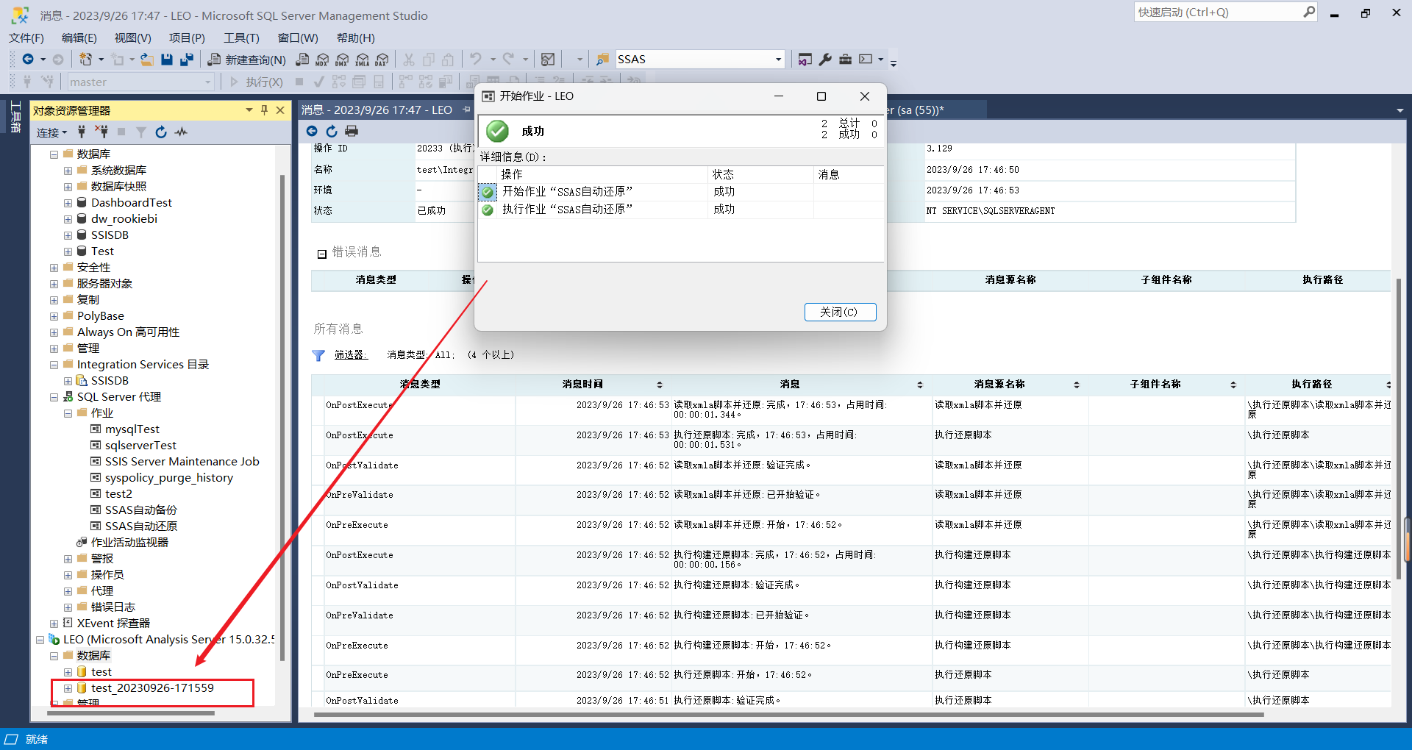Screen dimensions: 1412x750
Task: Click the disconnect plug icon in Object Explorer
Action: pos(101,132)
